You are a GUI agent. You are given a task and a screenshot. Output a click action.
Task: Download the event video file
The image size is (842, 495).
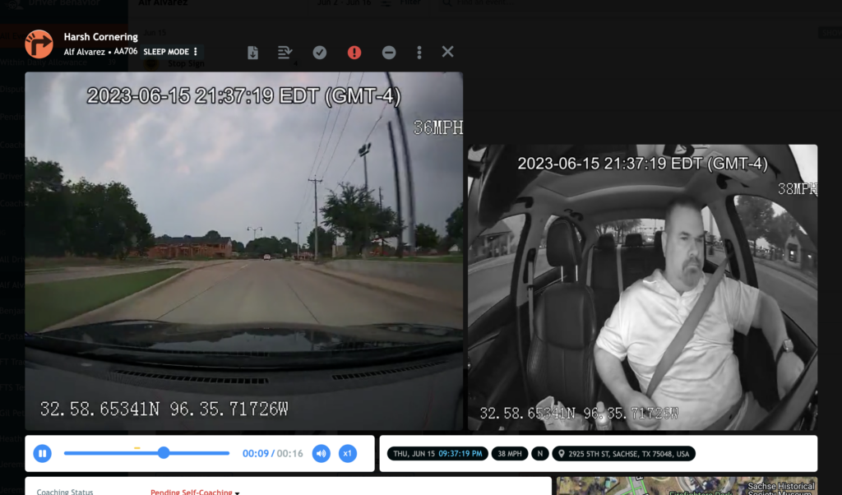click(252, 52)
